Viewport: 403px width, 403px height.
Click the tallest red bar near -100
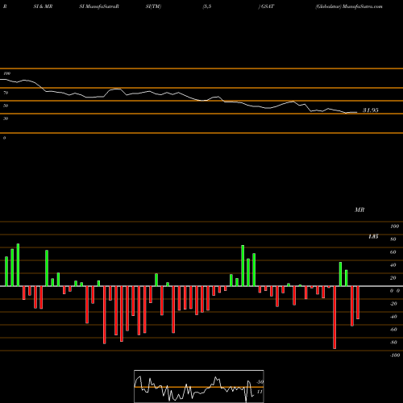334,318
